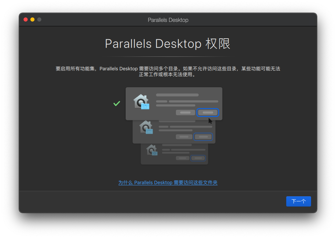Click the house icon in the middle permission card
Image resolution: width=336 pixels, height=238 pixels.
(x=146, y=127)
